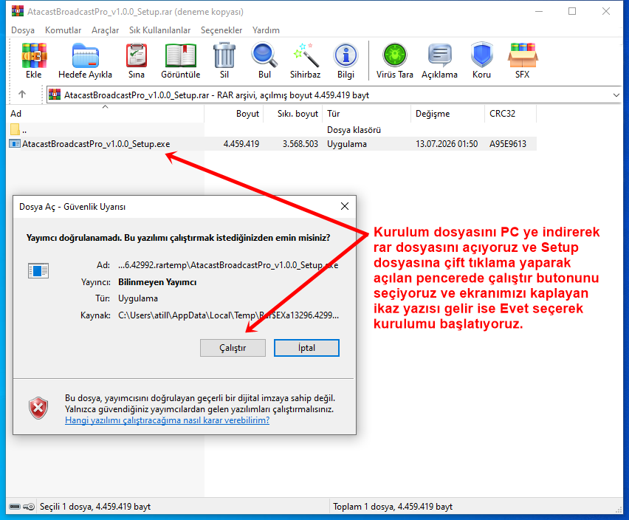Click the Koru shield protect icon
This screenshot has width=629, height=520.
(481, 55)
